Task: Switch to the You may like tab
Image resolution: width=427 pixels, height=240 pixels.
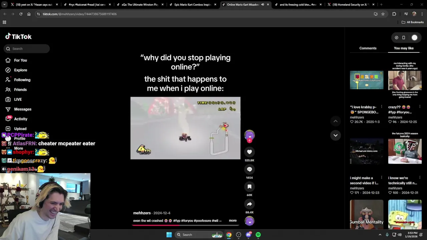Action: [x=404, y=48]
